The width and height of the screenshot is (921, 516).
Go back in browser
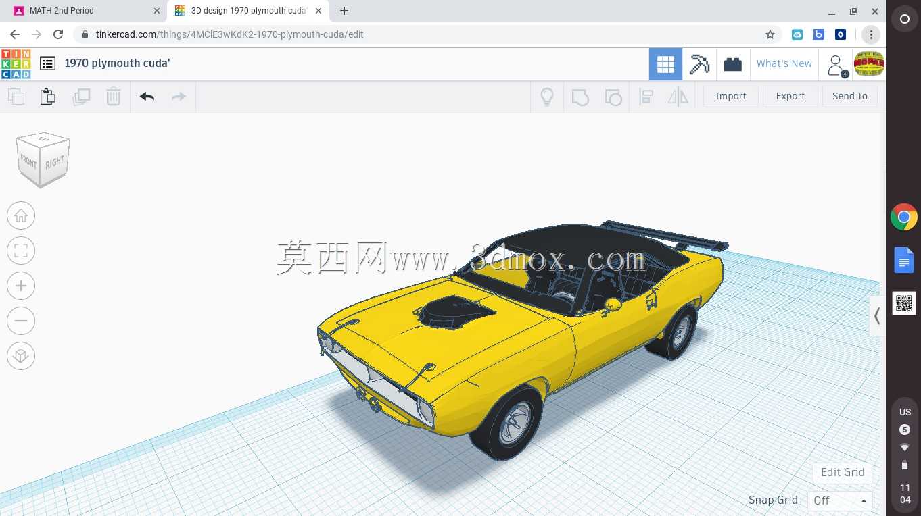[15, 34]
